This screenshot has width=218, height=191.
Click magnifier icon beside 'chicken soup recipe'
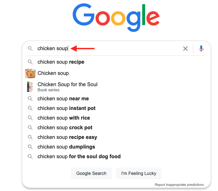click(x=30, y=62)
